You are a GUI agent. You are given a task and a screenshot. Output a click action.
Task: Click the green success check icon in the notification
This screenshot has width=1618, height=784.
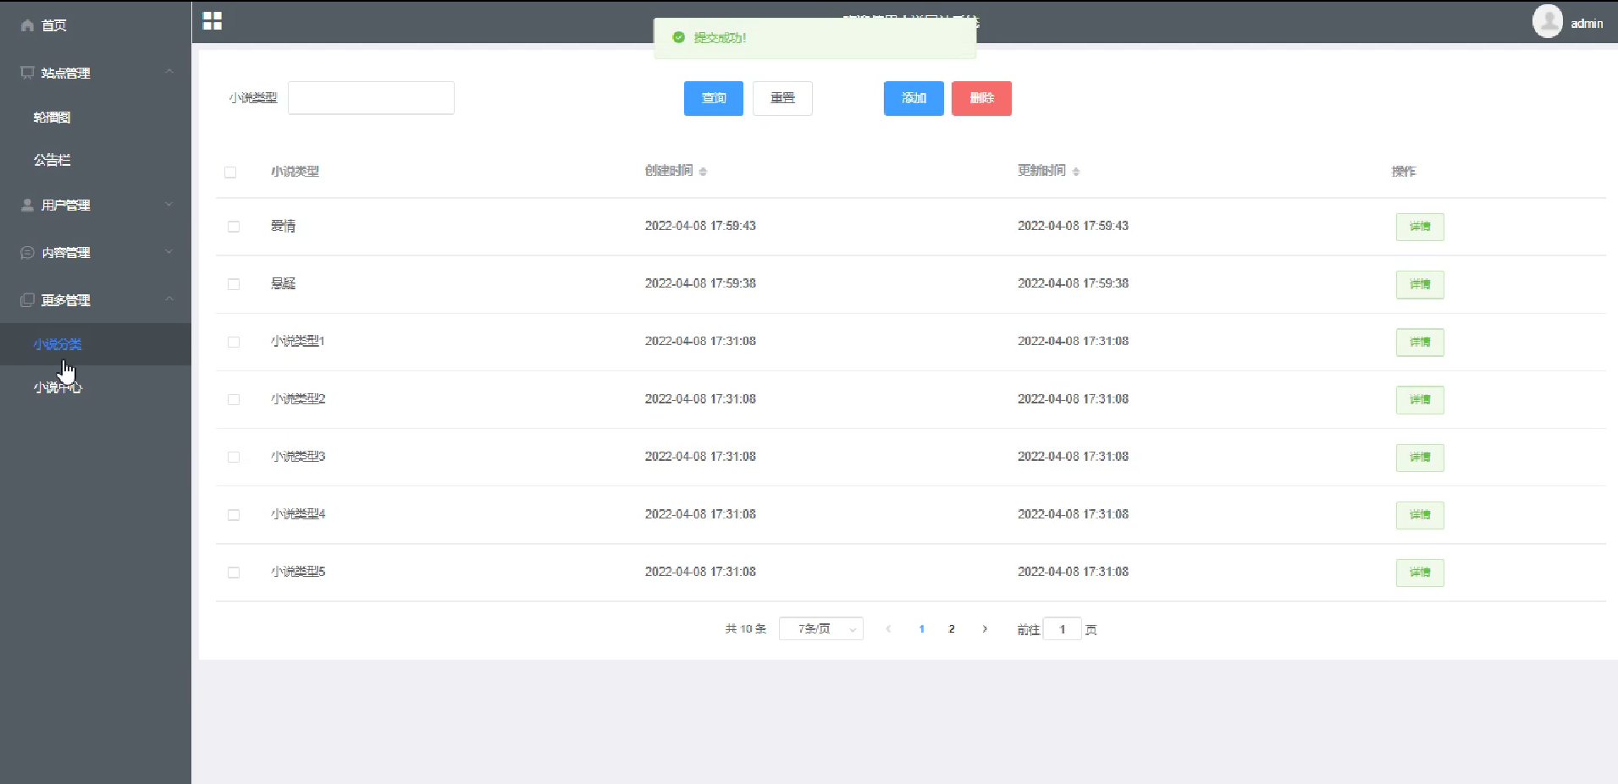[x=678, y=37]
